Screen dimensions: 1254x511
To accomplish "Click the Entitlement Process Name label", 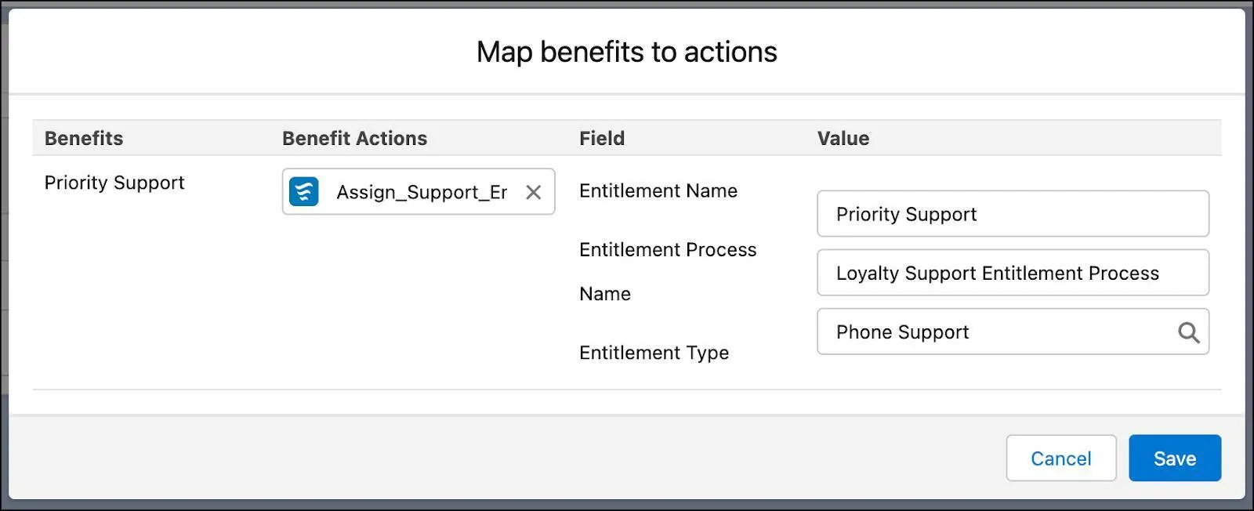I will click(668, 271).
